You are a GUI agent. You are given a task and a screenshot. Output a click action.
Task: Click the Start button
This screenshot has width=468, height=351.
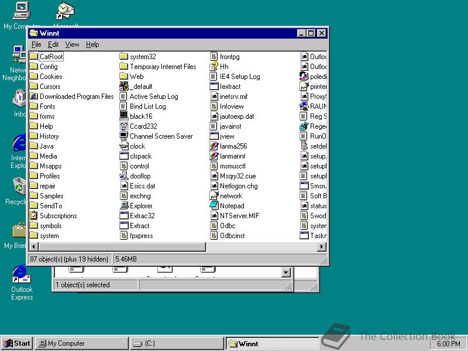pyautogui.click(x=18, y=343)
